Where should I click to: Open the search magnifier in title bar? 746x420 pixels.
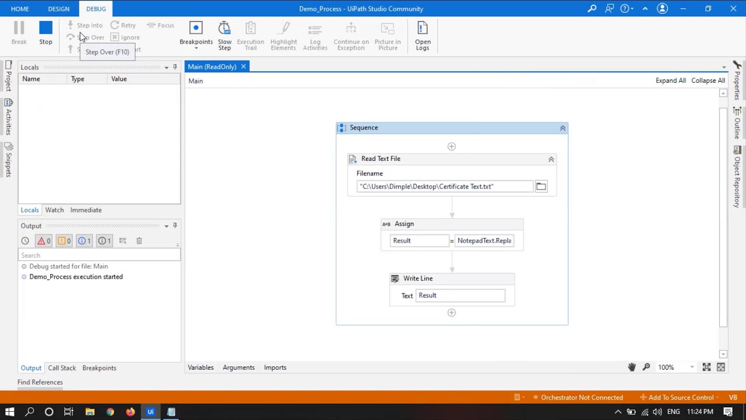point(592,9)
